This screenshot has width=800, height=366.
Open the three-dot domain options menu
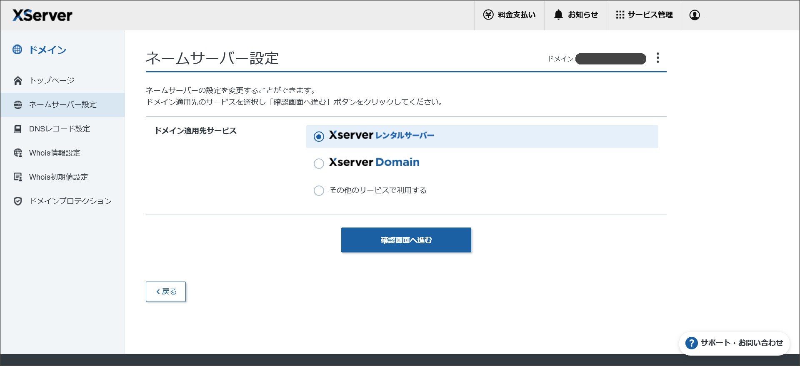click(x=658, y=58)
